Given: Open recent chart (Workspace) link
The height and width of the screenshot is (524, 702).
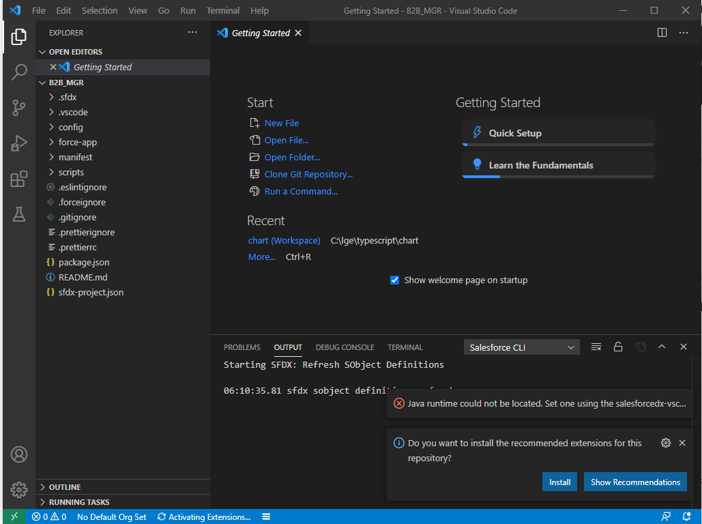Looking at the screenshot, I should click(x=284, y=240).
